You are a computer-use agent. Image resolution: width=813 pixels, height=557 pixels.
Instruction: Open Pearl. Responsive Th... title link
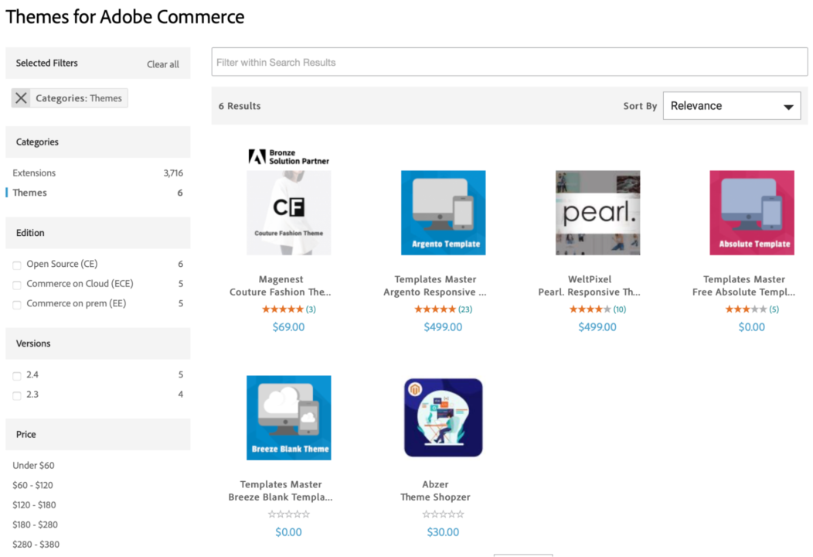coord(590,292)
